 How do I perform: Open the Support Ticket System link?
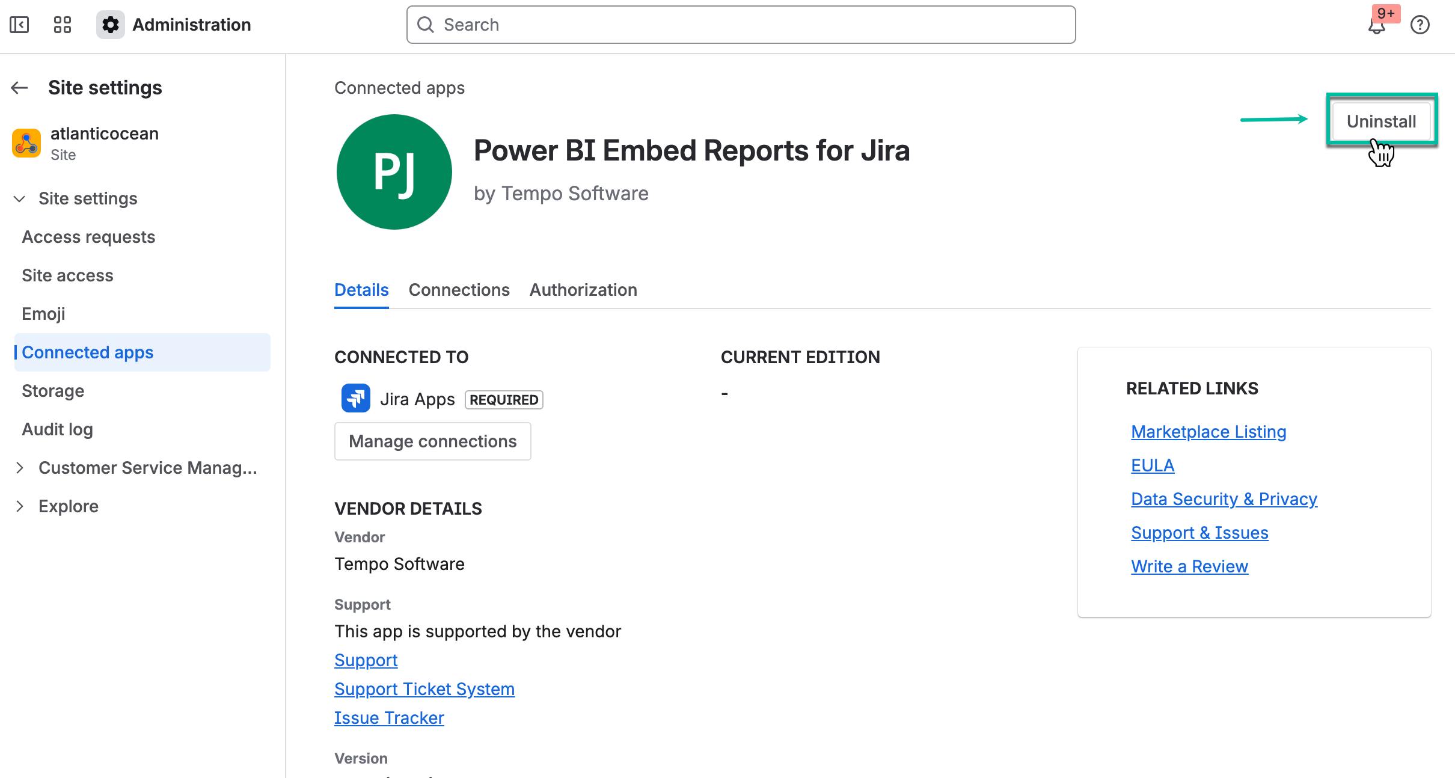424,689
